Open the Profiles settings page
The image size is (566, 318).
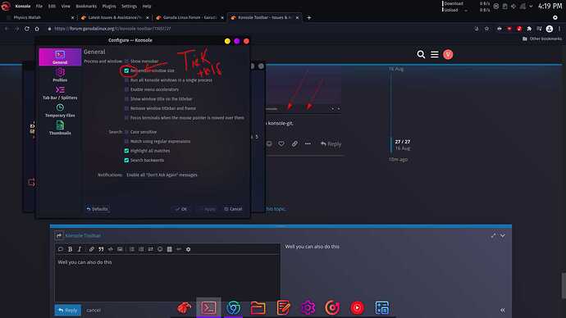point(60,75)
